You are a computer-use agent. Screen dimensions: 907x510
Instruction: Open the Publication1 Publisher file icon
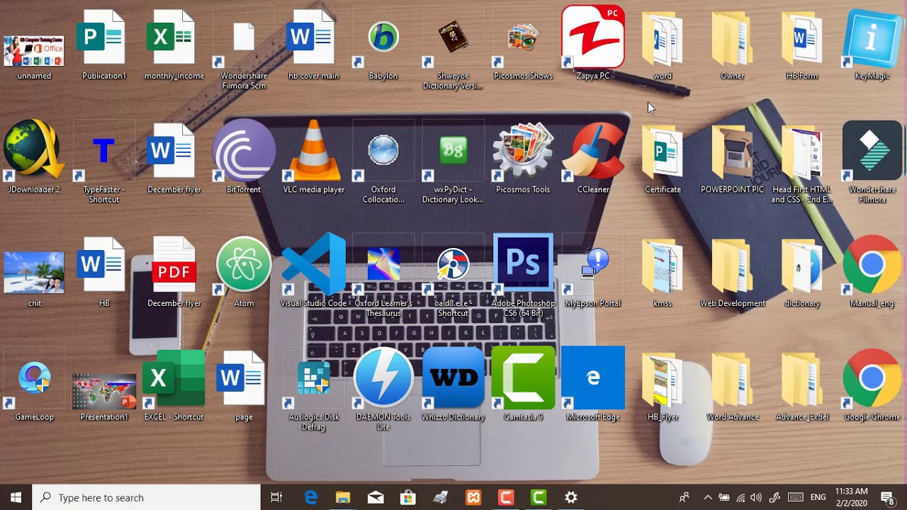(103, 38)
